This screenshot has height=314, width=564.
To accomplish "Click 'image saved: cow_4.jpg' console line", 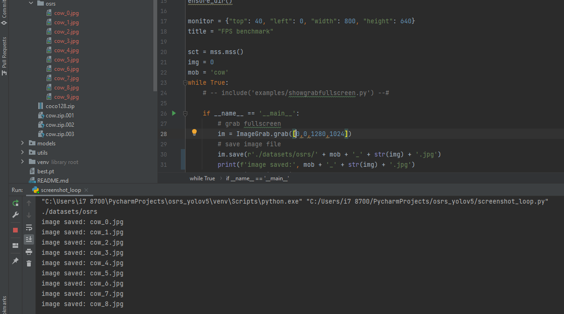I will pyautogui.click(x=83, y=263).
